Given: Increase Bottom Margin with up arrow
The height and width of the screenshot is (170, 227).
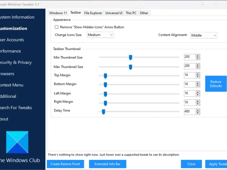Looking at the screenshot, I should (197, 83).
